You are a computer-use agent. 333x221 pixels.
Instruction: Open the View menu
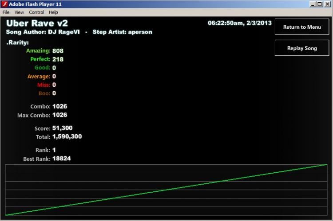[x=19, y=12]
